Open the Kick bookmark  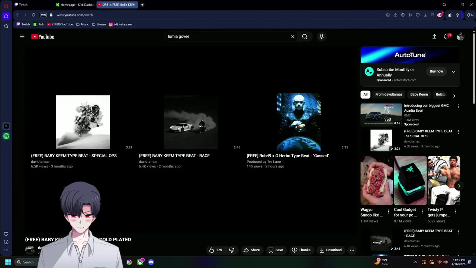(38, 24)
